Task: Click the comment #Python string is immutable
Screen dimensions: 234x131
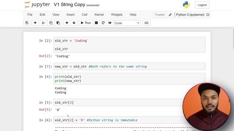Action: [x=112, y=120]
